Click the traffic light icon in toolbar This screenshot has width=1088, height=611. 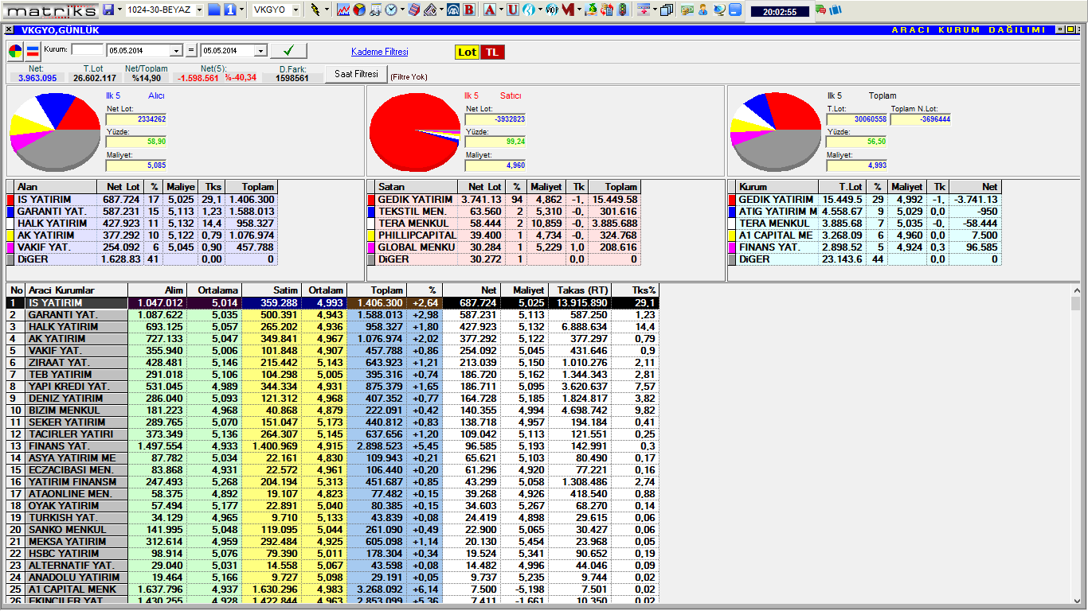point(623,10)
